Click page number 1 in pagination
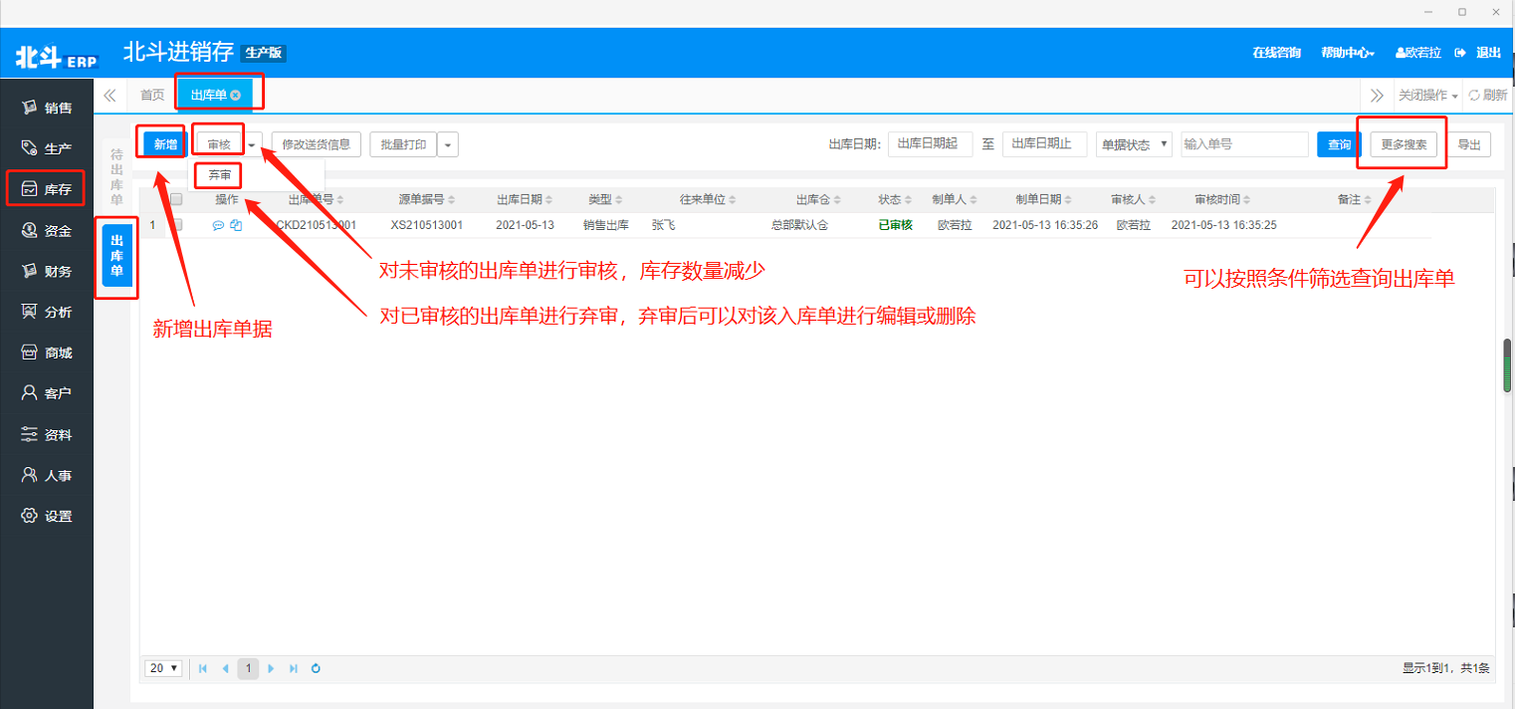Viewport: 1515px width, 709px height. pos(248,668)
